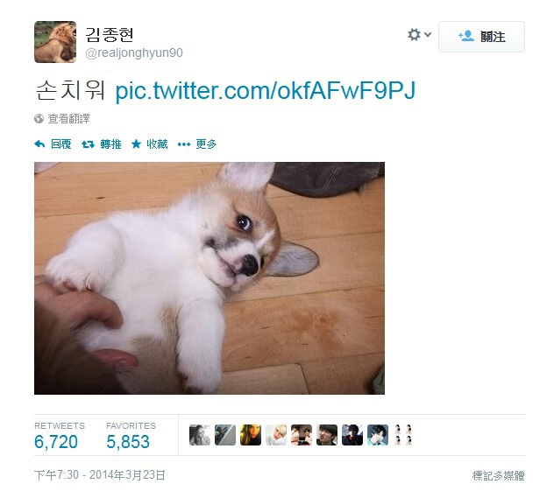Open the gear settings dropdown
Image resolution: width=554 pixels, height=498 pixels.
[x=414, y=34]
